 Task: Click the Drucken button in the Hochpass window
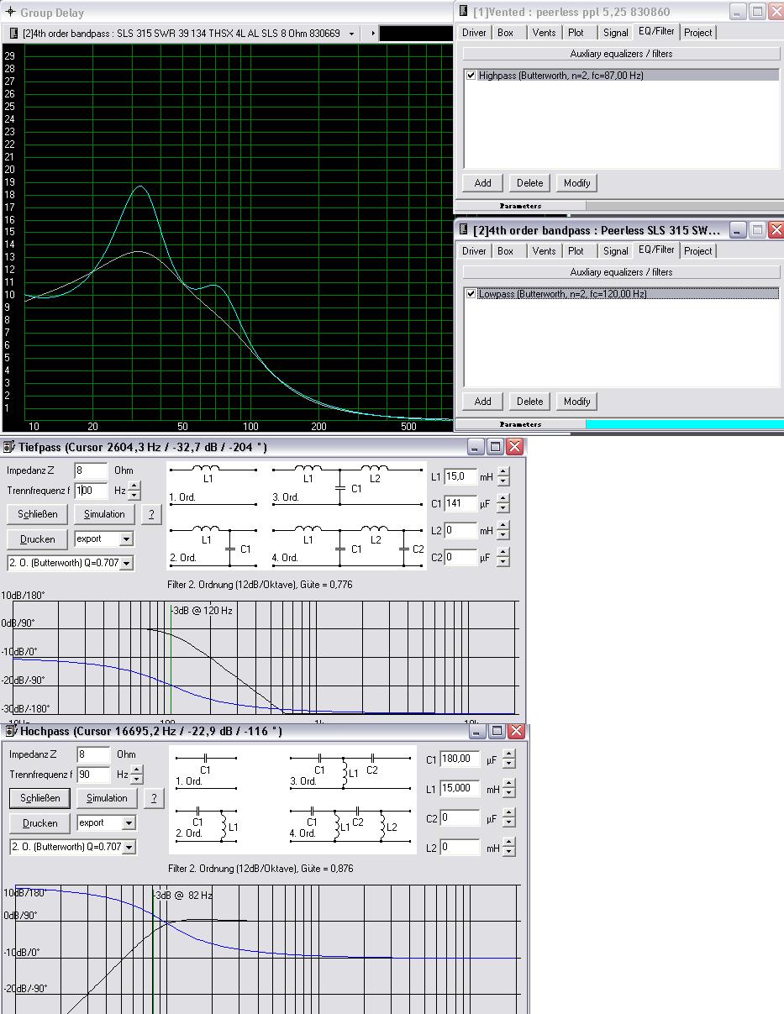click(x=39, y=823)
